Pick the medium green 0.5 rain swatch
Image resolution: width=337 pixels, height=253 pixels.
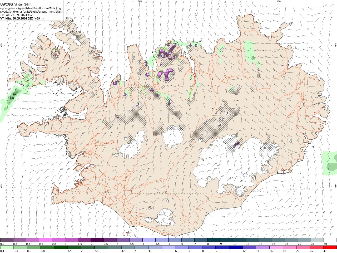(33, 247)
